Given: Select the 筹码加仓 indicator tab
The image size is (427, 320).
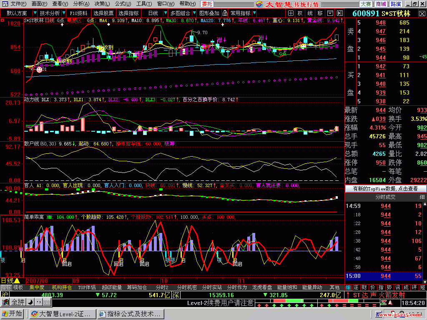Looking at the screenshot, I should 137,287.
